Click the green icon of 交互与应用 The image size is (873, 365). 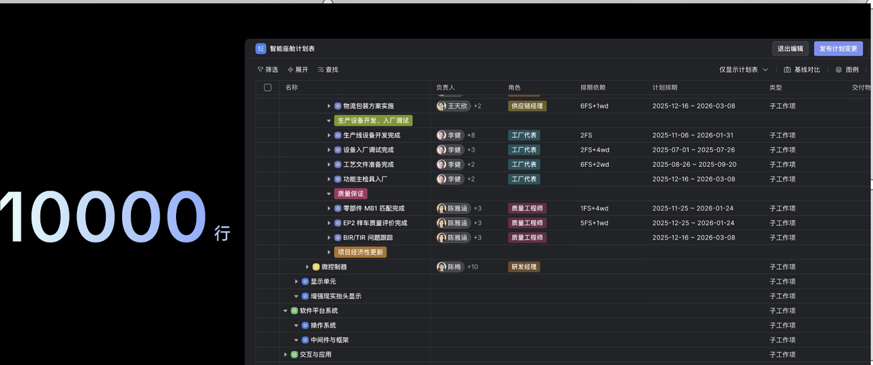tap(294, 355)
